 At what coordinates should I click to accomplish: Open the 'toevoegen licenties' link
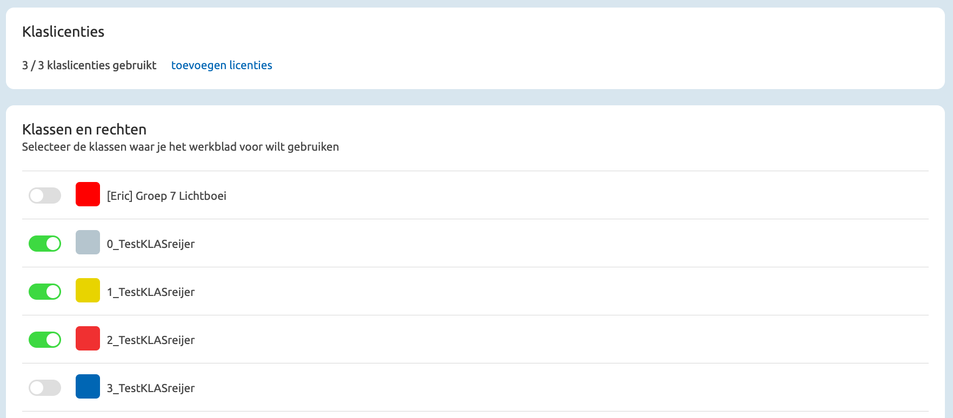[x=222, y=65]
